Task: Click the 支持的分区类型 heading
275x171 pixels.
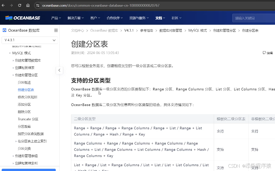Action: point(91,80)
